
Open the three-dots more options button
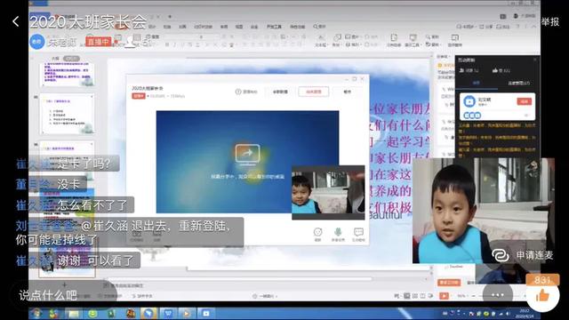coord(497,294)
